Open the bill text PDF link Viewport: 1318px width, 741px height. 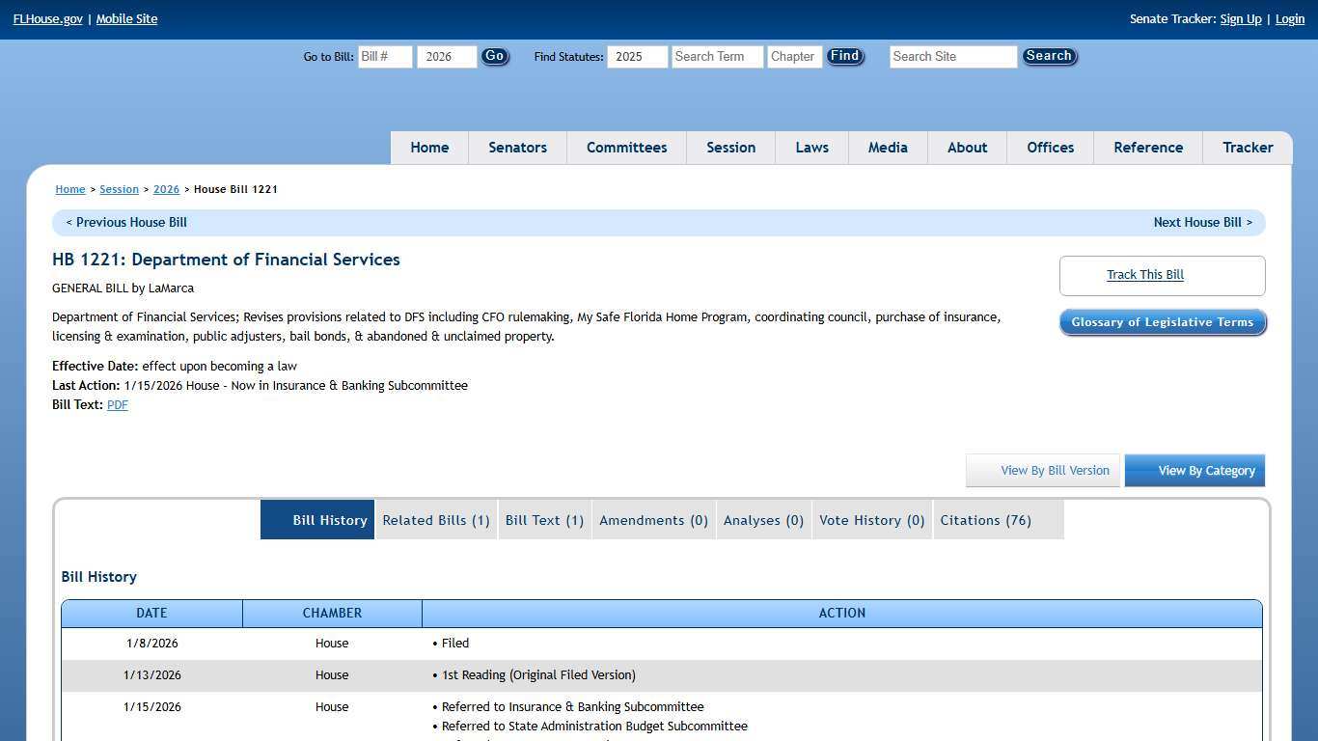tap(118, 405)
